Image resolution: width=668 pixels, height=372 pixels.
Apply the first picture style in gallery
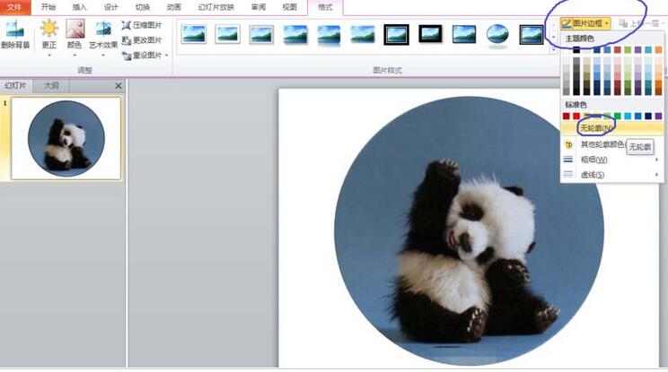tap(193, 34)
